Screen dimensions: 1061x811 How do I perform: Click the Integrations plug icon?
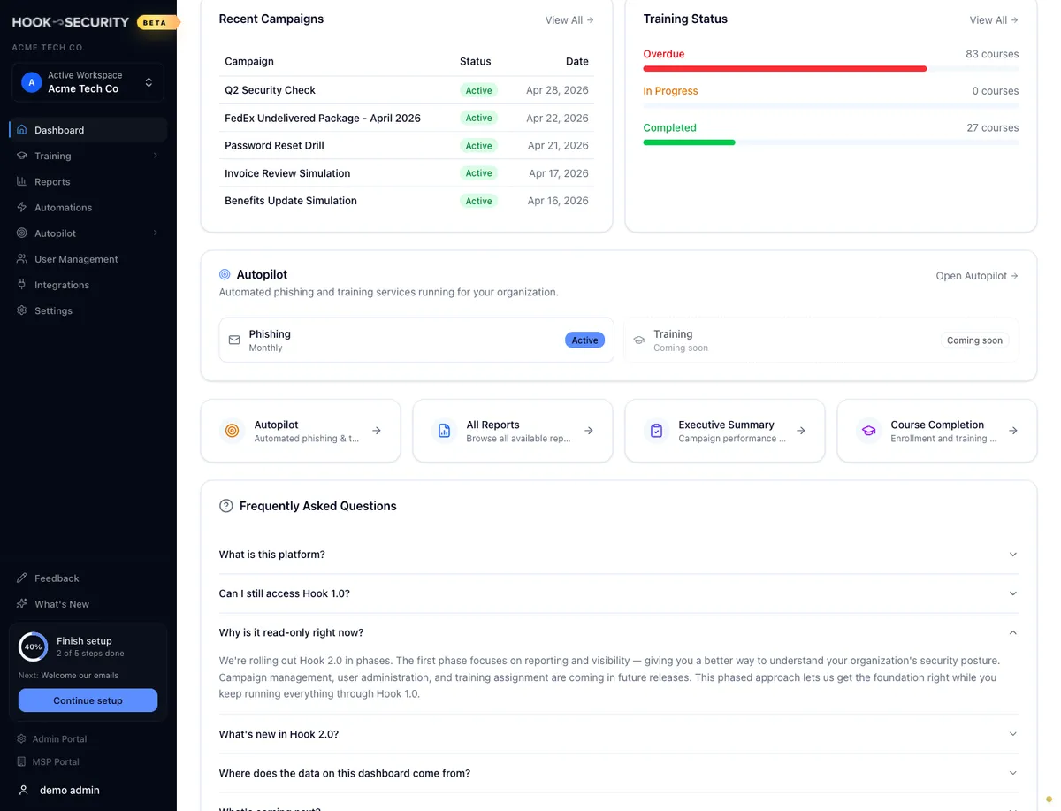(x=22, y=285)
